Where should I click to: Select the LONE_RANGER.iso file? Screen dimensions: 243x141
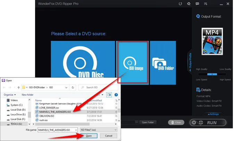tap(49, 108)
